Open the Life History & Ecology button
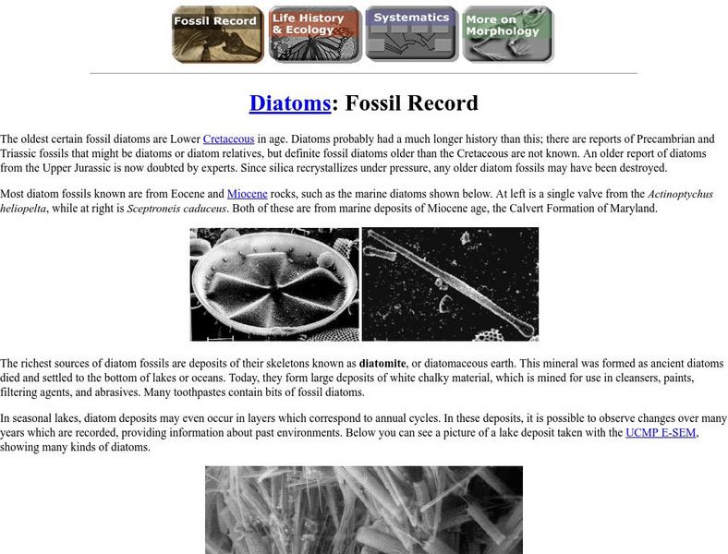 click(x=315, y=34)
